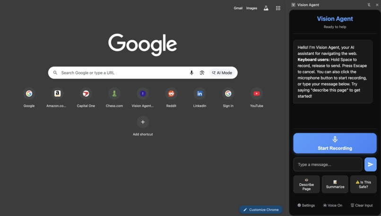
Task: Send the typed message arrow button
Action: (x=370, y=164)
